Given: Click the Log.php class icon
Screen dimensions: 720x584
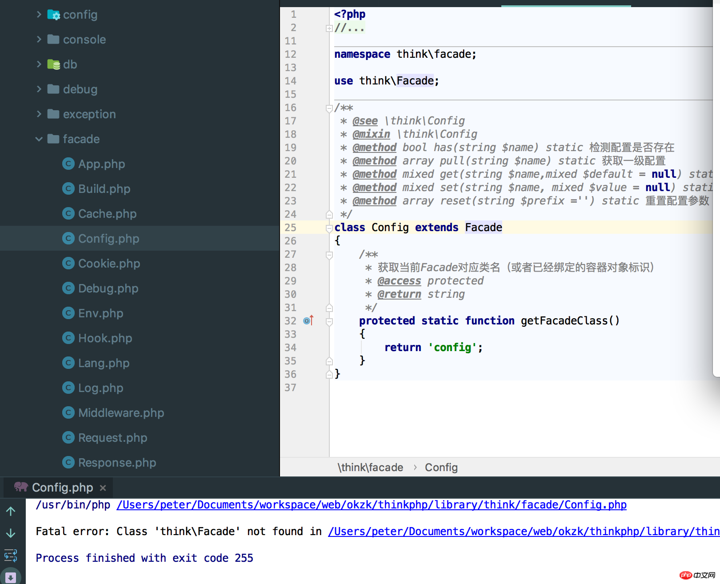Looking at the screenshot, I should [68, 388].
